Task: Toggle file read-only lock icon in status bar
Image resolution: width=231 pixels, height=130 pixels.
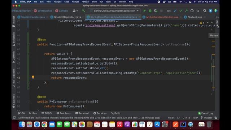Action: (x=216, y=118)
